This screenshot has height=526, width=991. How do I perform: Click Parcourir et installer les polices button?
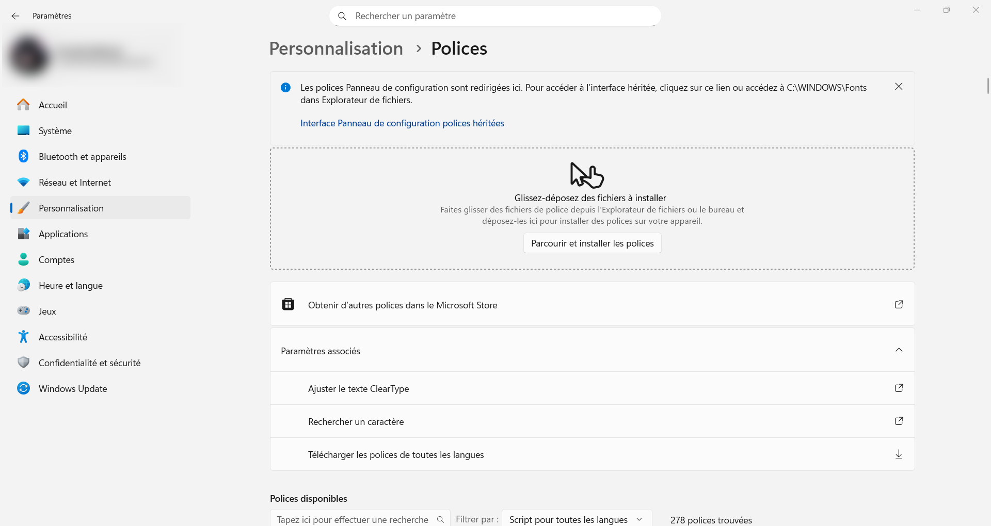pos(592,243)
